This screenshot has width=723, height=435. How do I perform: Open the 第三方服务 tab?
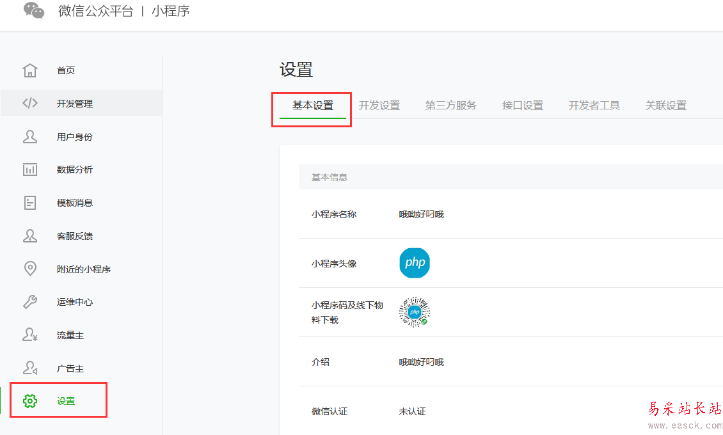pyautogui.click(x=451, y=106)
